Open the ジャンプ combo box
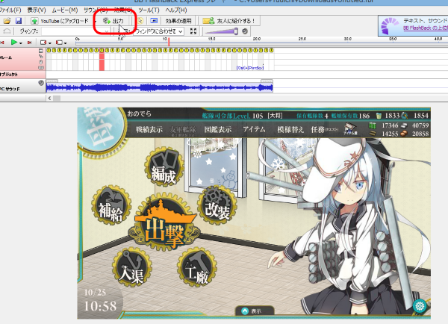 75,31
